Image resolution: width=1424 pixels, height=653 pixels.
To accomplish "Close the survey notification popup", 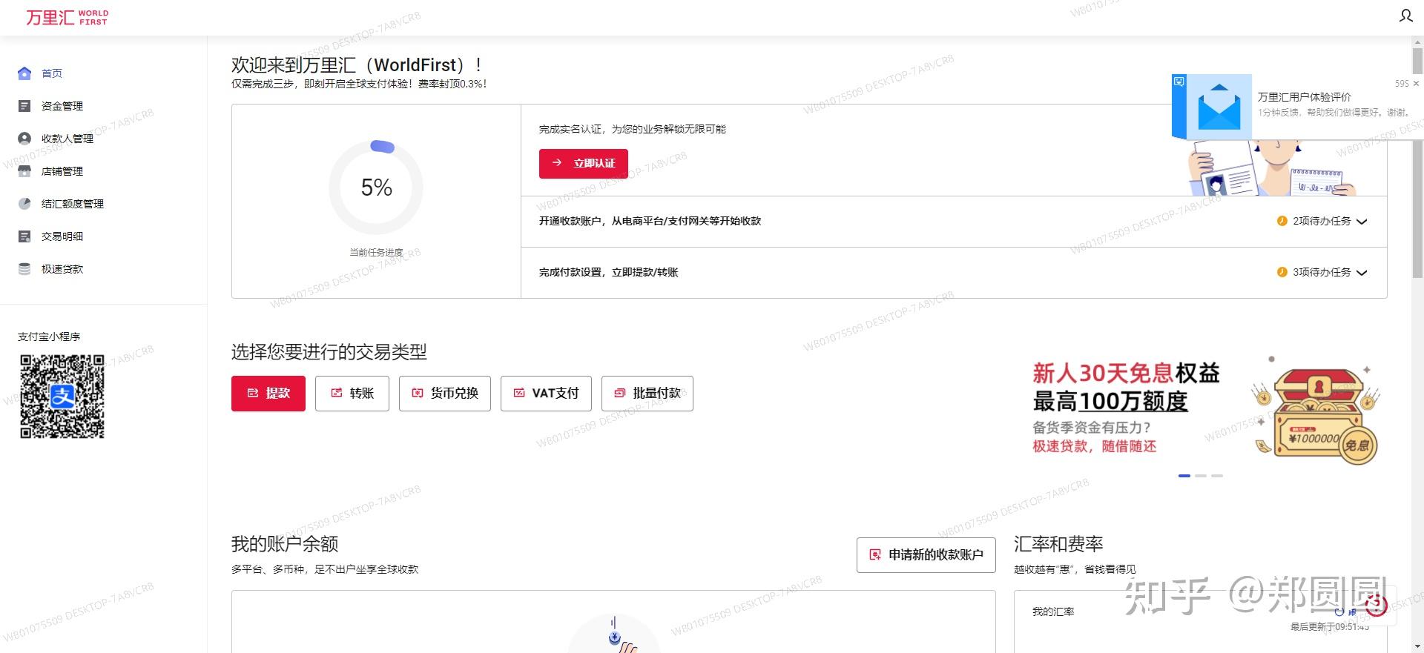I will pyautogui.click(x=1416, y=84).
